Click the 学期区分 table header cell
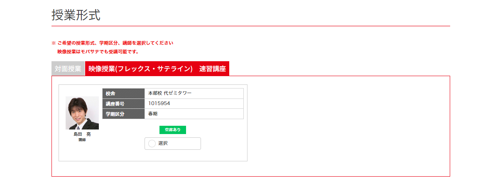The image size is (500, 187). tap(123, 114)
